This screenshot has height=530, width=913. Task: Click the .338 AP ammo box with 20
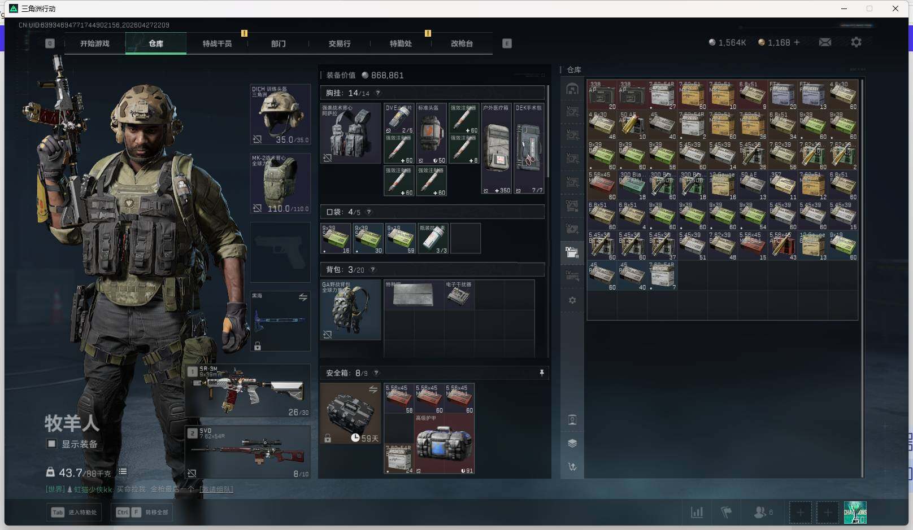pyautogui.click(x=602, y=95)
